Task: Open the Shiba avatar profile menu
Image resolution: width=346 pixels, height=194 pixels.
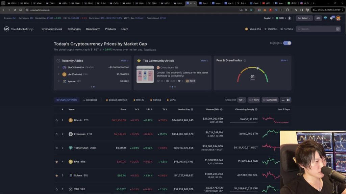Action: click(338, 18)
